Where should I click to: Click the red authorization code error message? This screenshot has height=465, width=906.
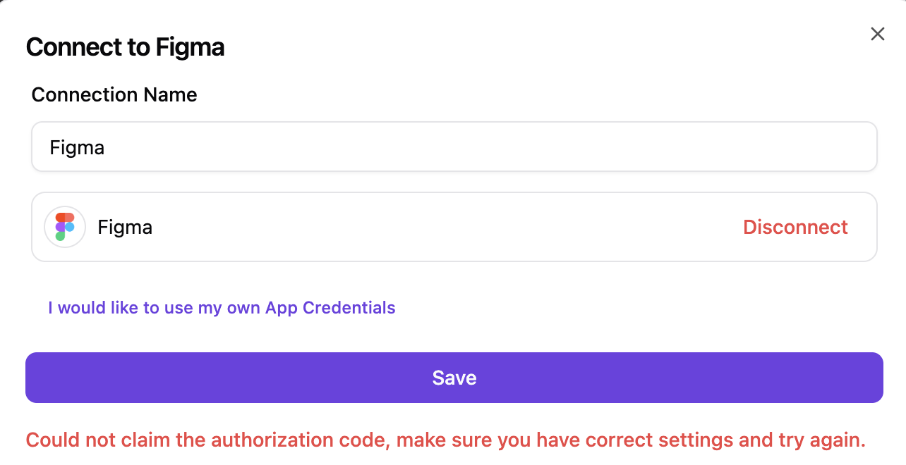[x=445, y=440]
